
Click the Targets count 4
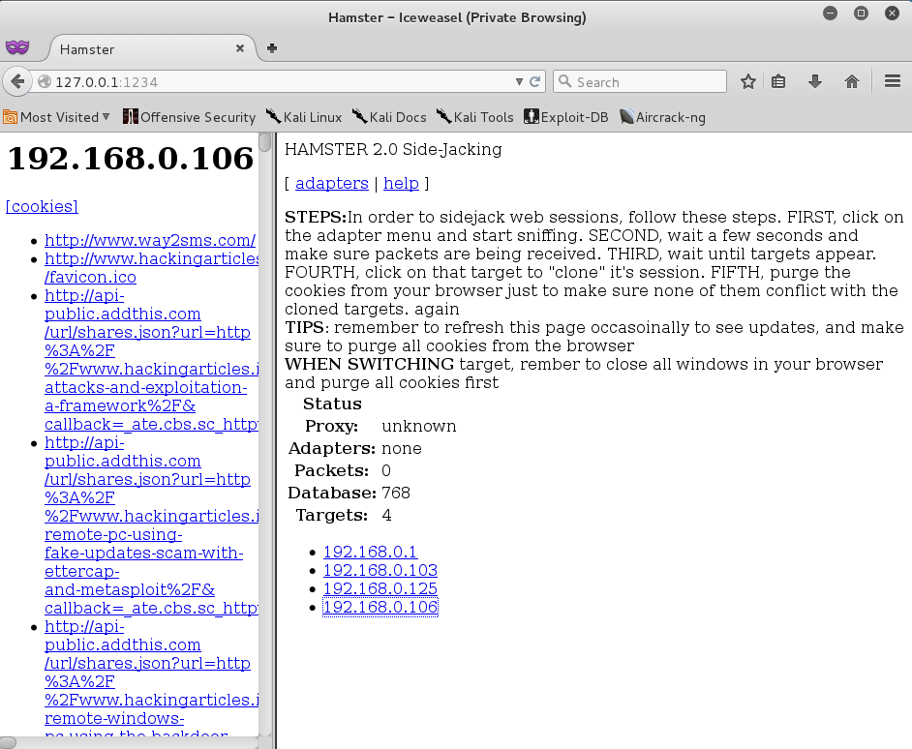[387, 515]
